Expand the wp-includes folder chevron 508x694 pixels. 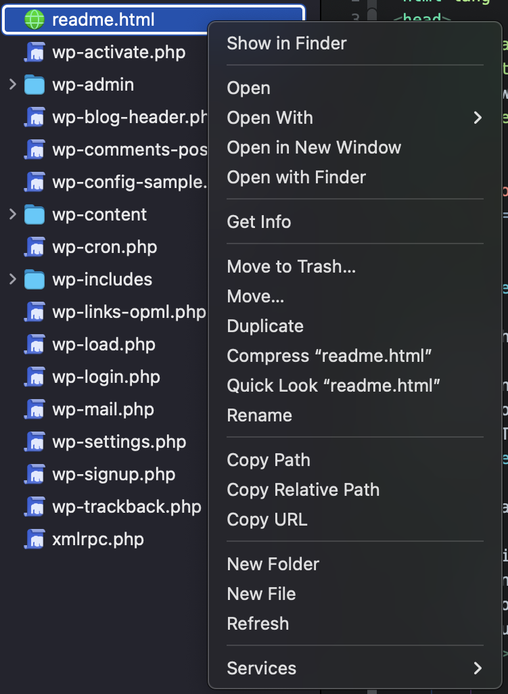point(13,279)
